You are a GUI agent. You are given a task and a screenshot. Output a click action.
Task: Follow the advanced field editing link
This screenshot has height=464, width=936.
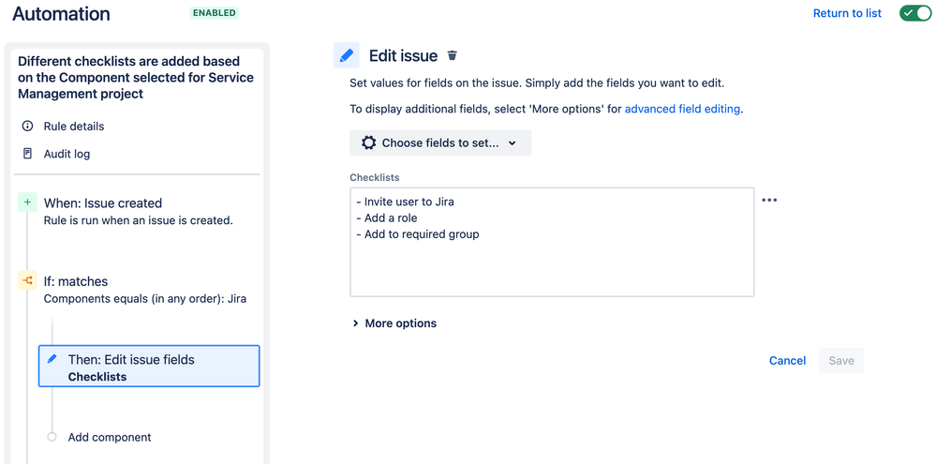(x=682, y=109)
